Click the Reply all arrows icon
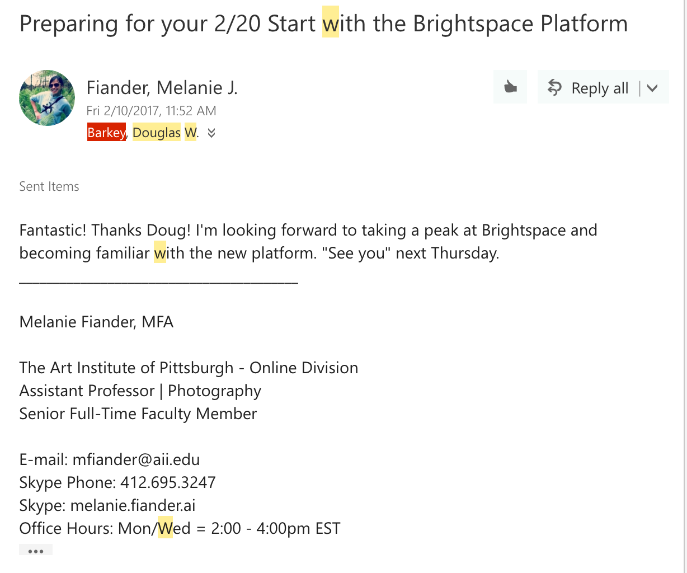This screenshot has height=573, width=687. [x=554, y=88]
